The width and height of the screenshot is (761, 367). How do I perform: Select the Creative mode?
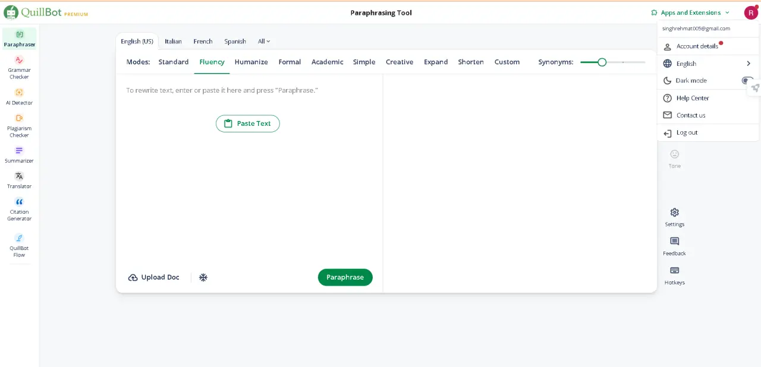click(x=400, y=62)
